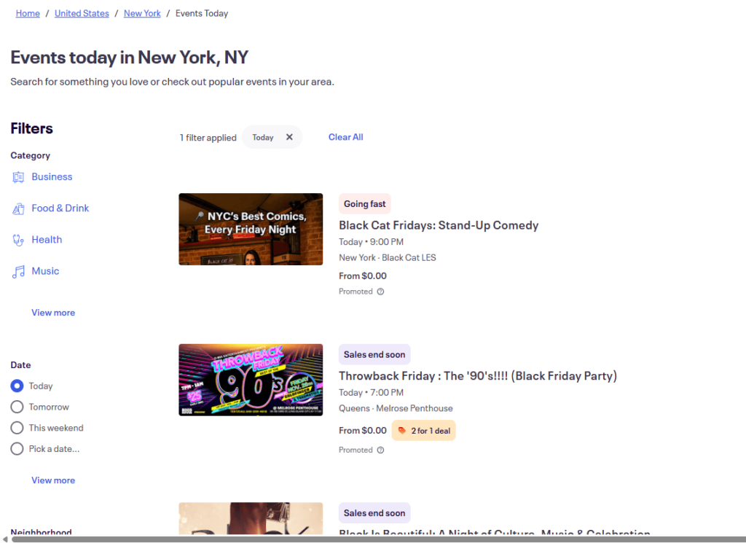746x543 pixels.
Task: Expand categories with View more
Action: pos(53,313)
